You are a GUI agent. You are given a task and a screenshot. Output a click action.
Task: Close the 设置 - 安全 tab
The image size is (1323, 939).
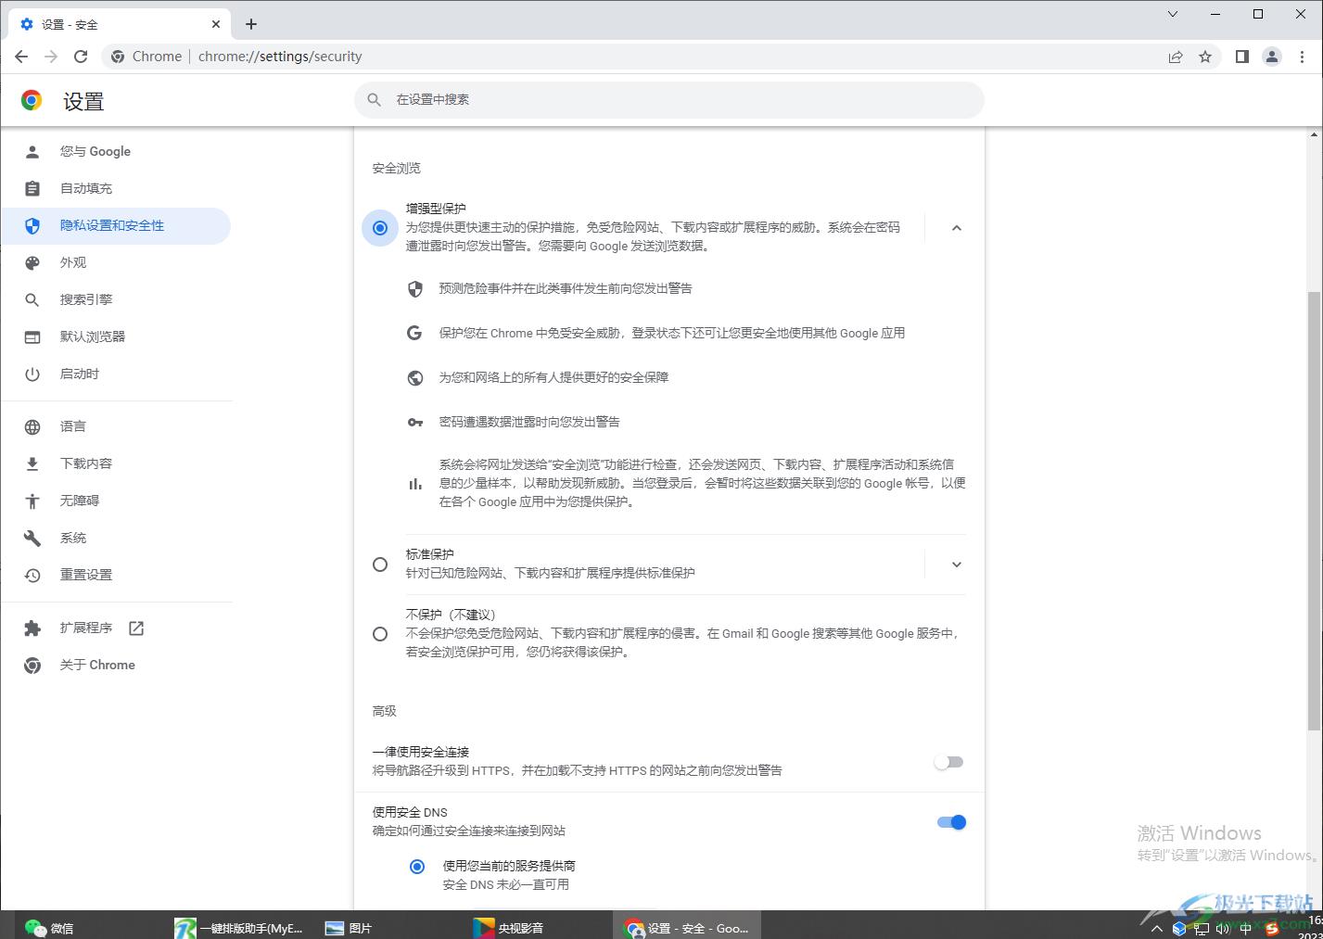[216, 24]
